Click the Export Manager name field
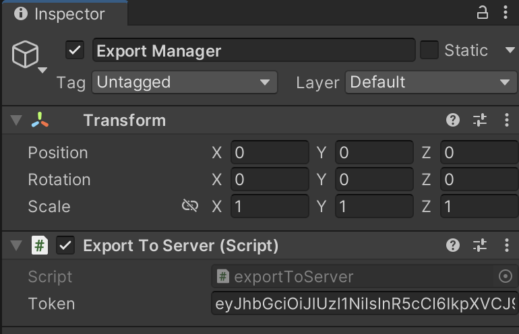The height and width of the screenshot is (334, 519). 253,51
